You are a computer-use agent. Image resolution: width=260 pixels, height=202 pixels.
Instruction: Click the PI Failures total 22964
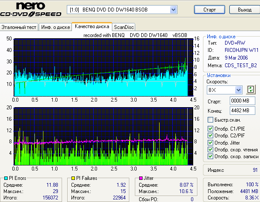[x=119, y=197]
